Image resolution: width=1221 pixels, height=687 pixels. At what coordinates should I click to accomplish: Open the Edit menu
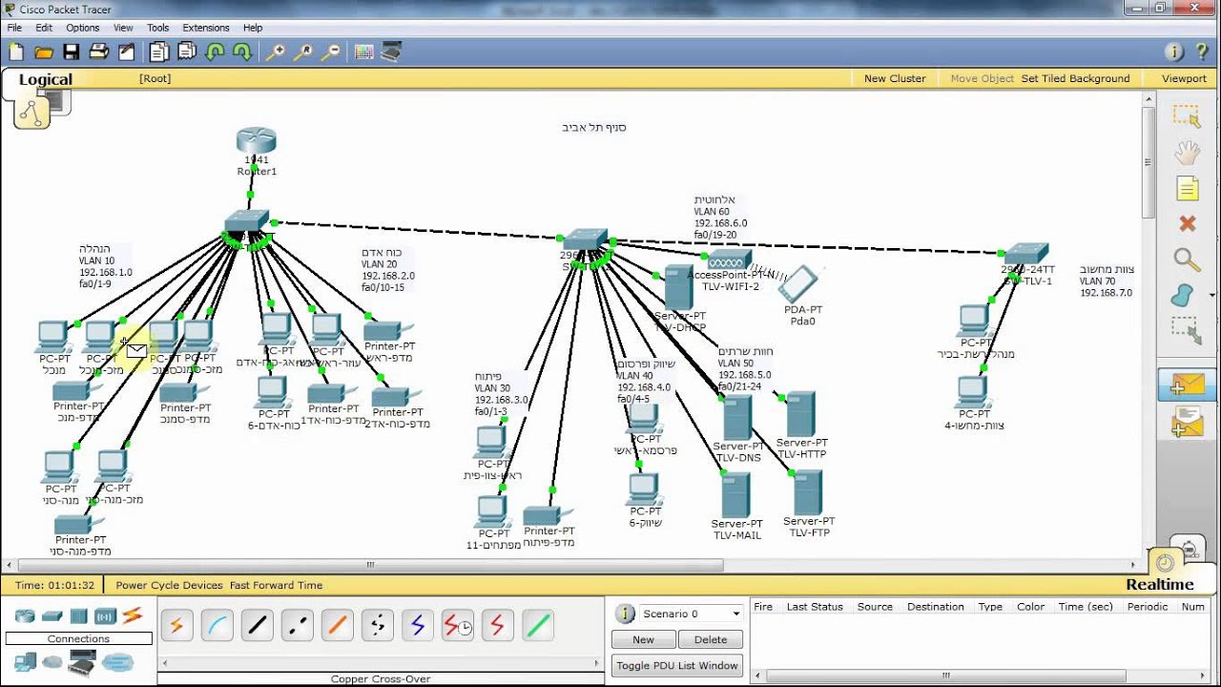[44, 28]
